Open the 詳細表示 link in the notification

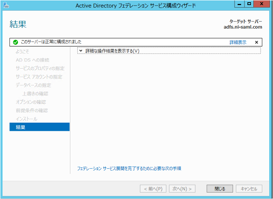[238, 42]
